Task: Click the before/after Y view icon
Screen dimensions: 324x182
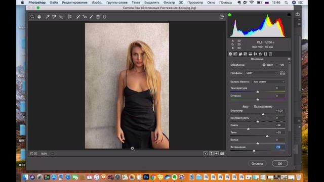Action: [206, 153]
